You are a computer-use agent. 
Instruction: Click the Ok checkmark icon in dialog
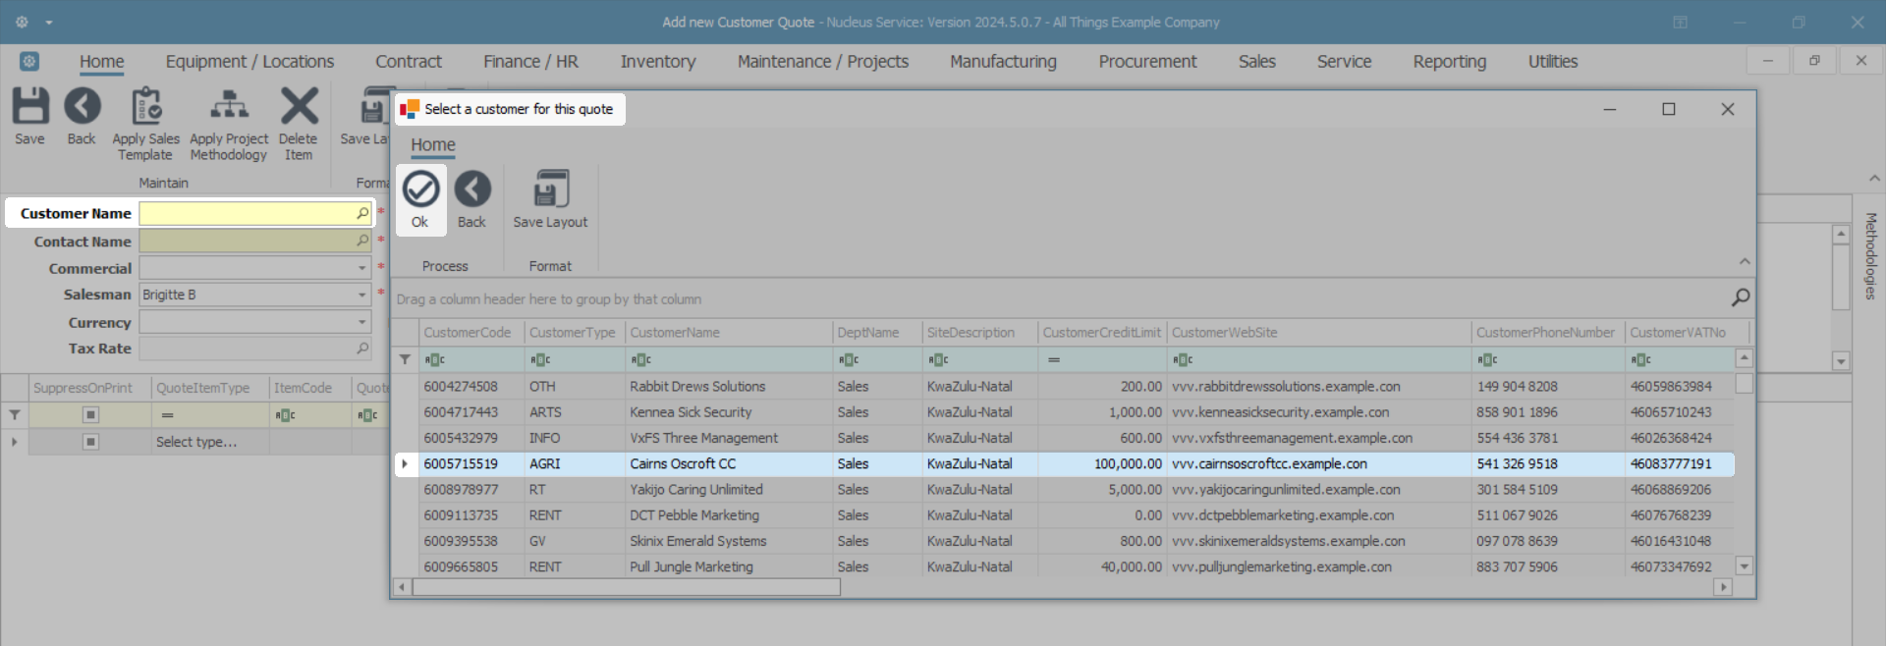pyautogui.click(x=420, y=190)
